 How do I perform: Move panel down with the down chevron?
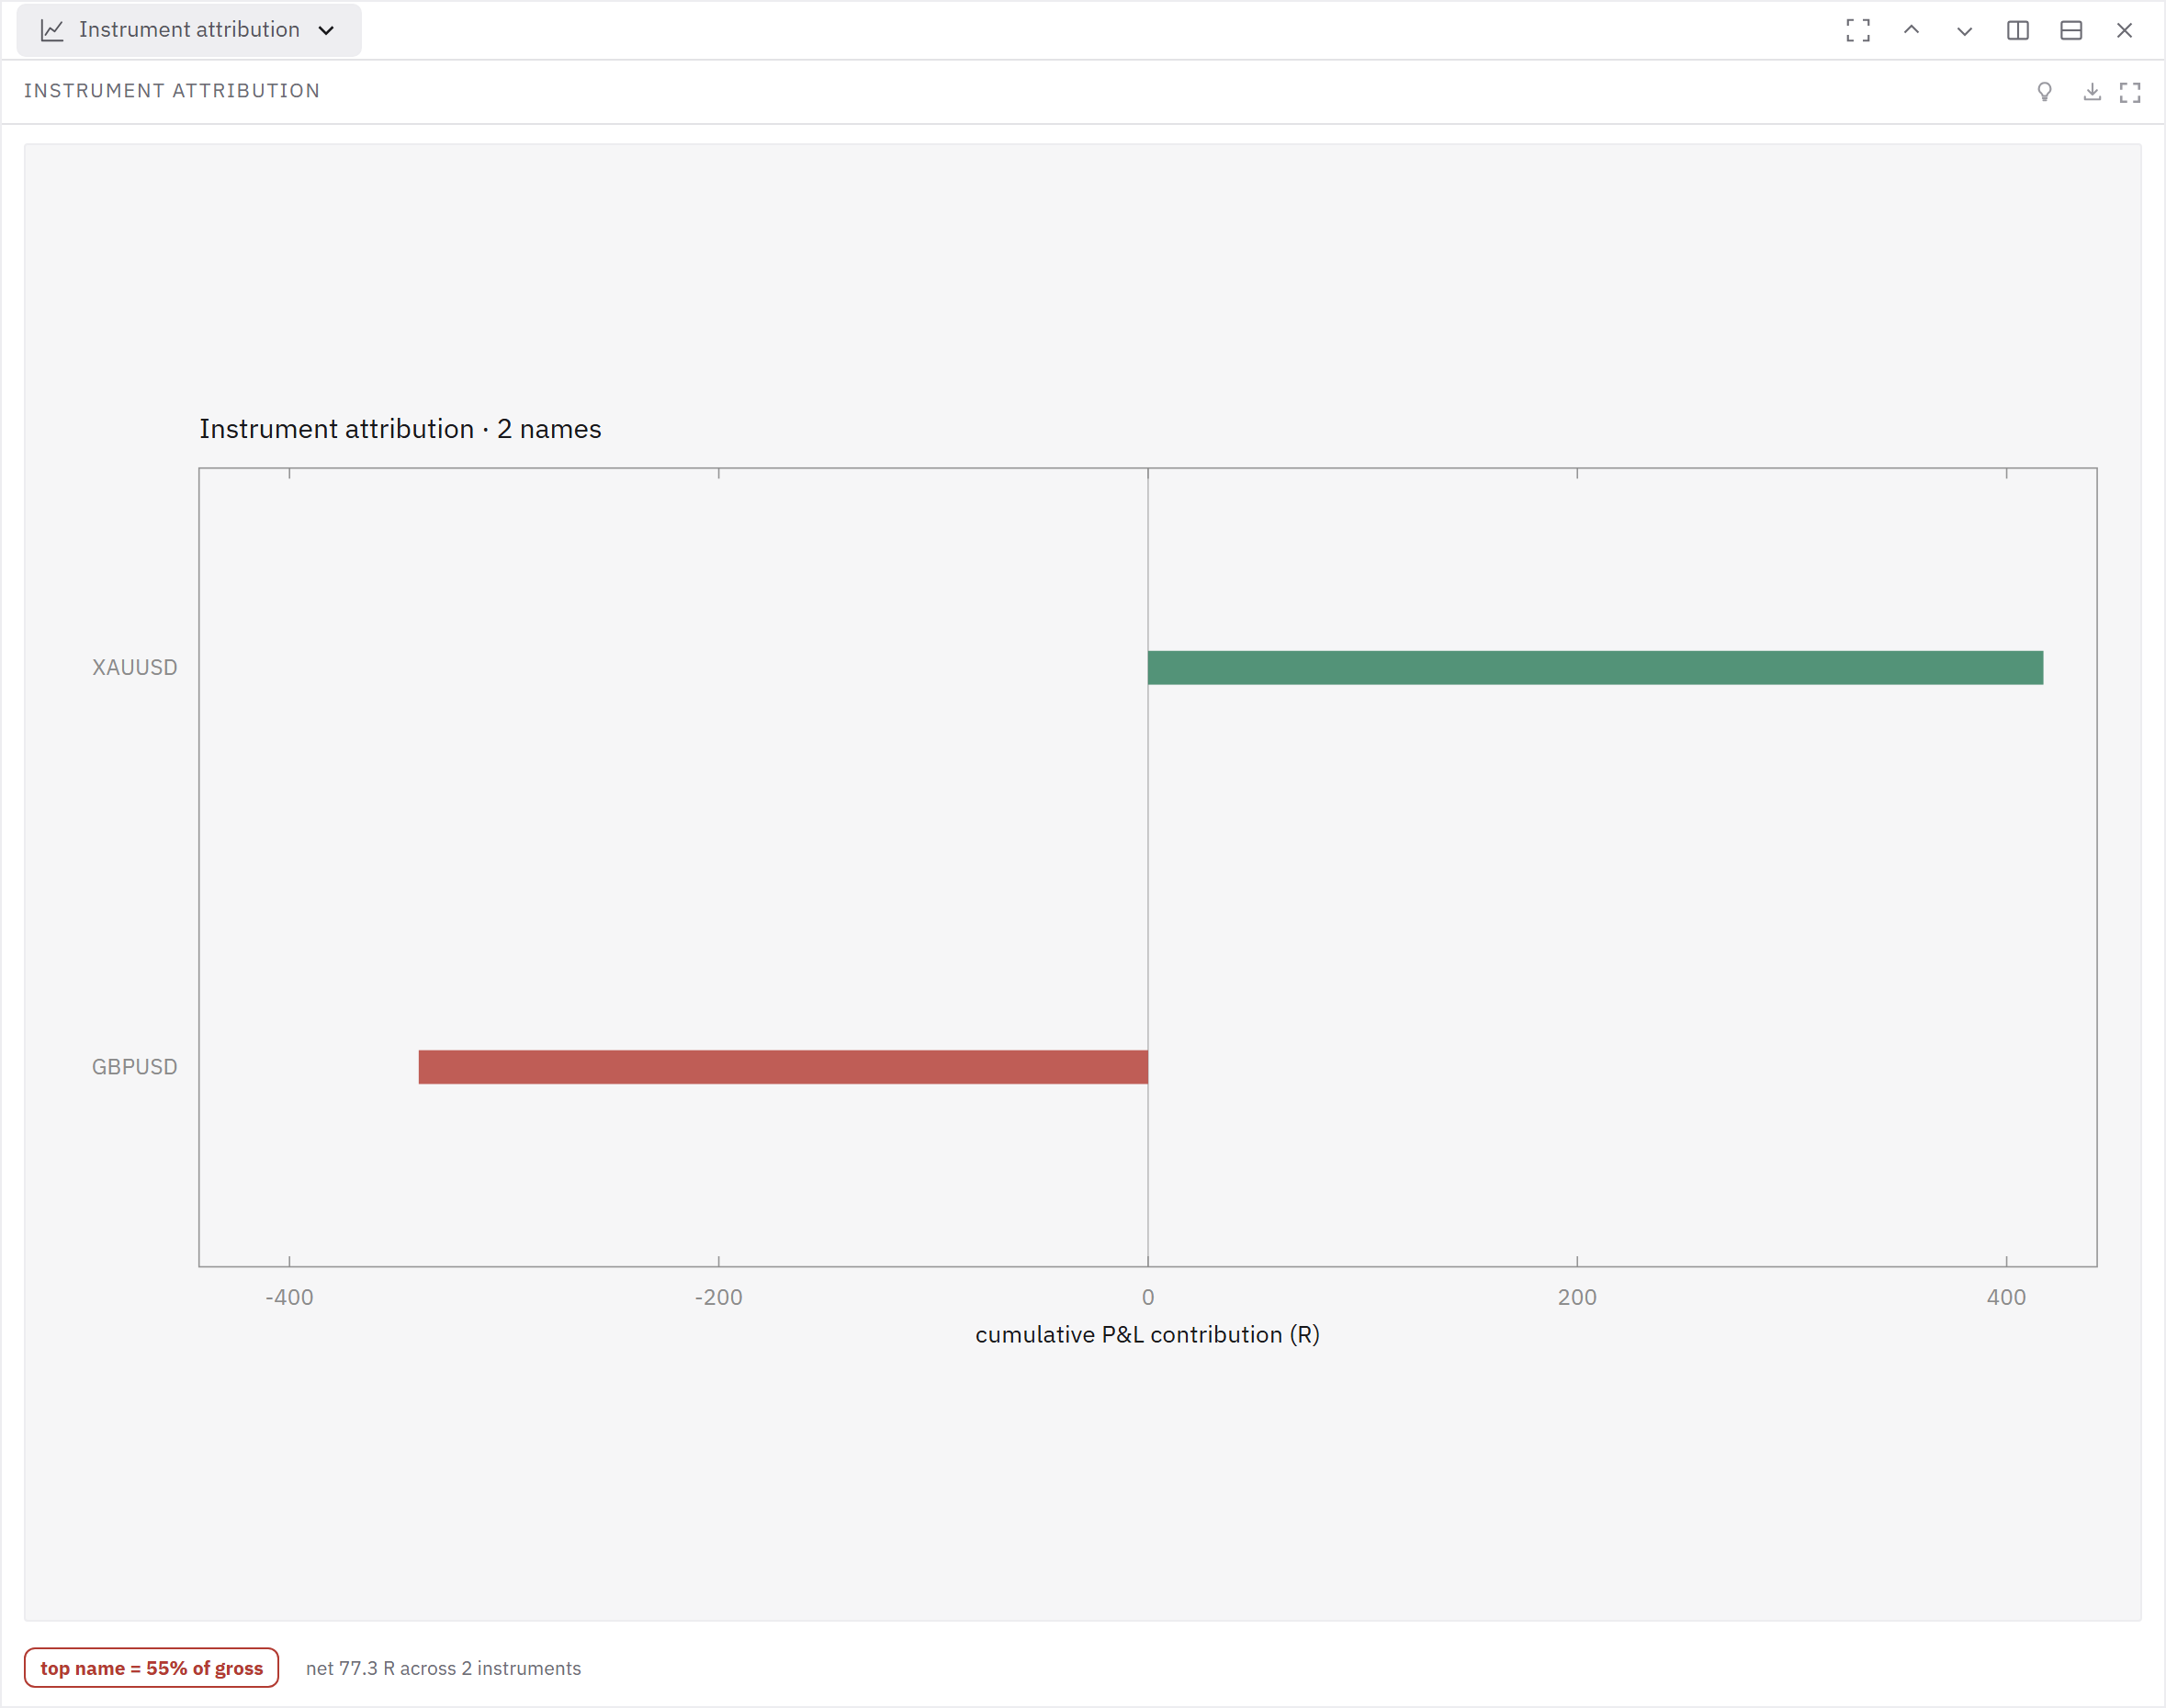tap(1964, 30)
